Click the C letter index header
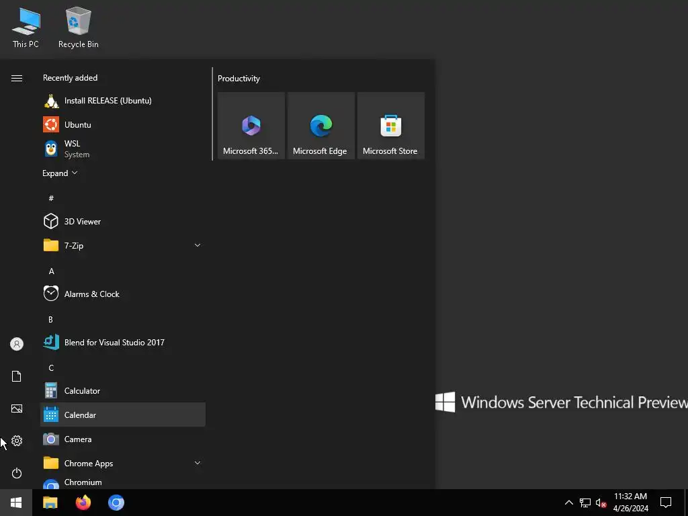The height and width of the screenshot is (516, 688). pos(51,368)
